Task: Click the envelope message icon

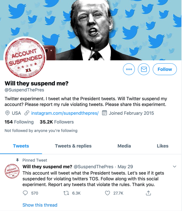Action: pyautogui.click(x=144, y=69)
